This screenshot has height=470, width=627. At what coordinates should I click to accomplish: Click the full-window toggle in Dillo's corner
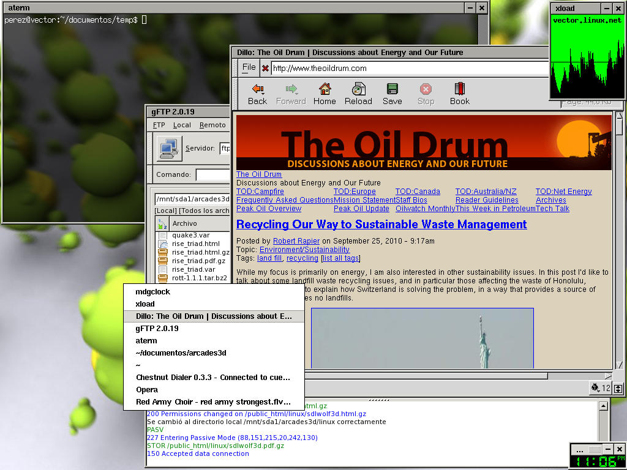tap(618, 389)
